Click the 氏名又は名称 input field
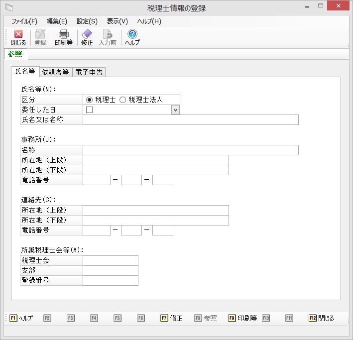The image size is (353, 340). [x=190, y=119]
